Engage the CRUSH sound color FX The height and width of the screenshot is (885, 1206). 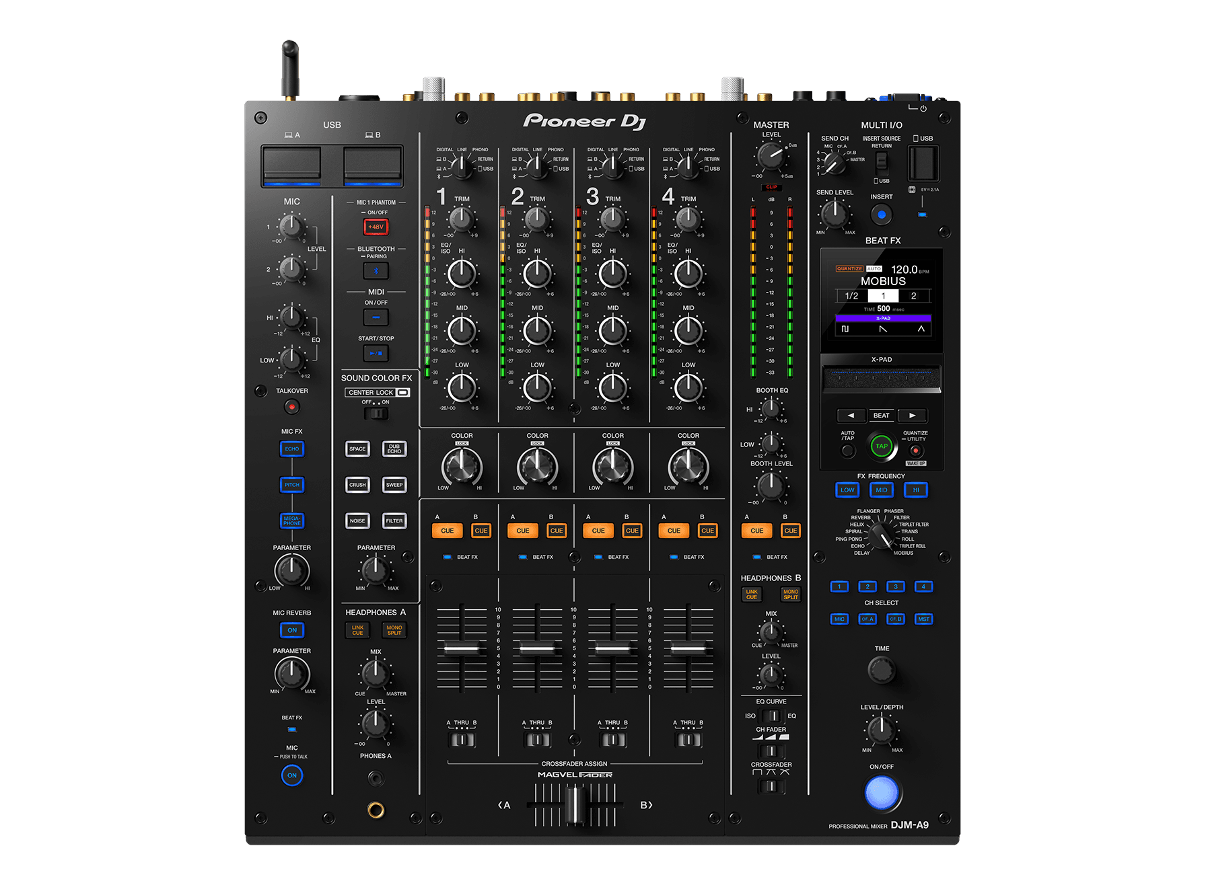click(357, 485)
